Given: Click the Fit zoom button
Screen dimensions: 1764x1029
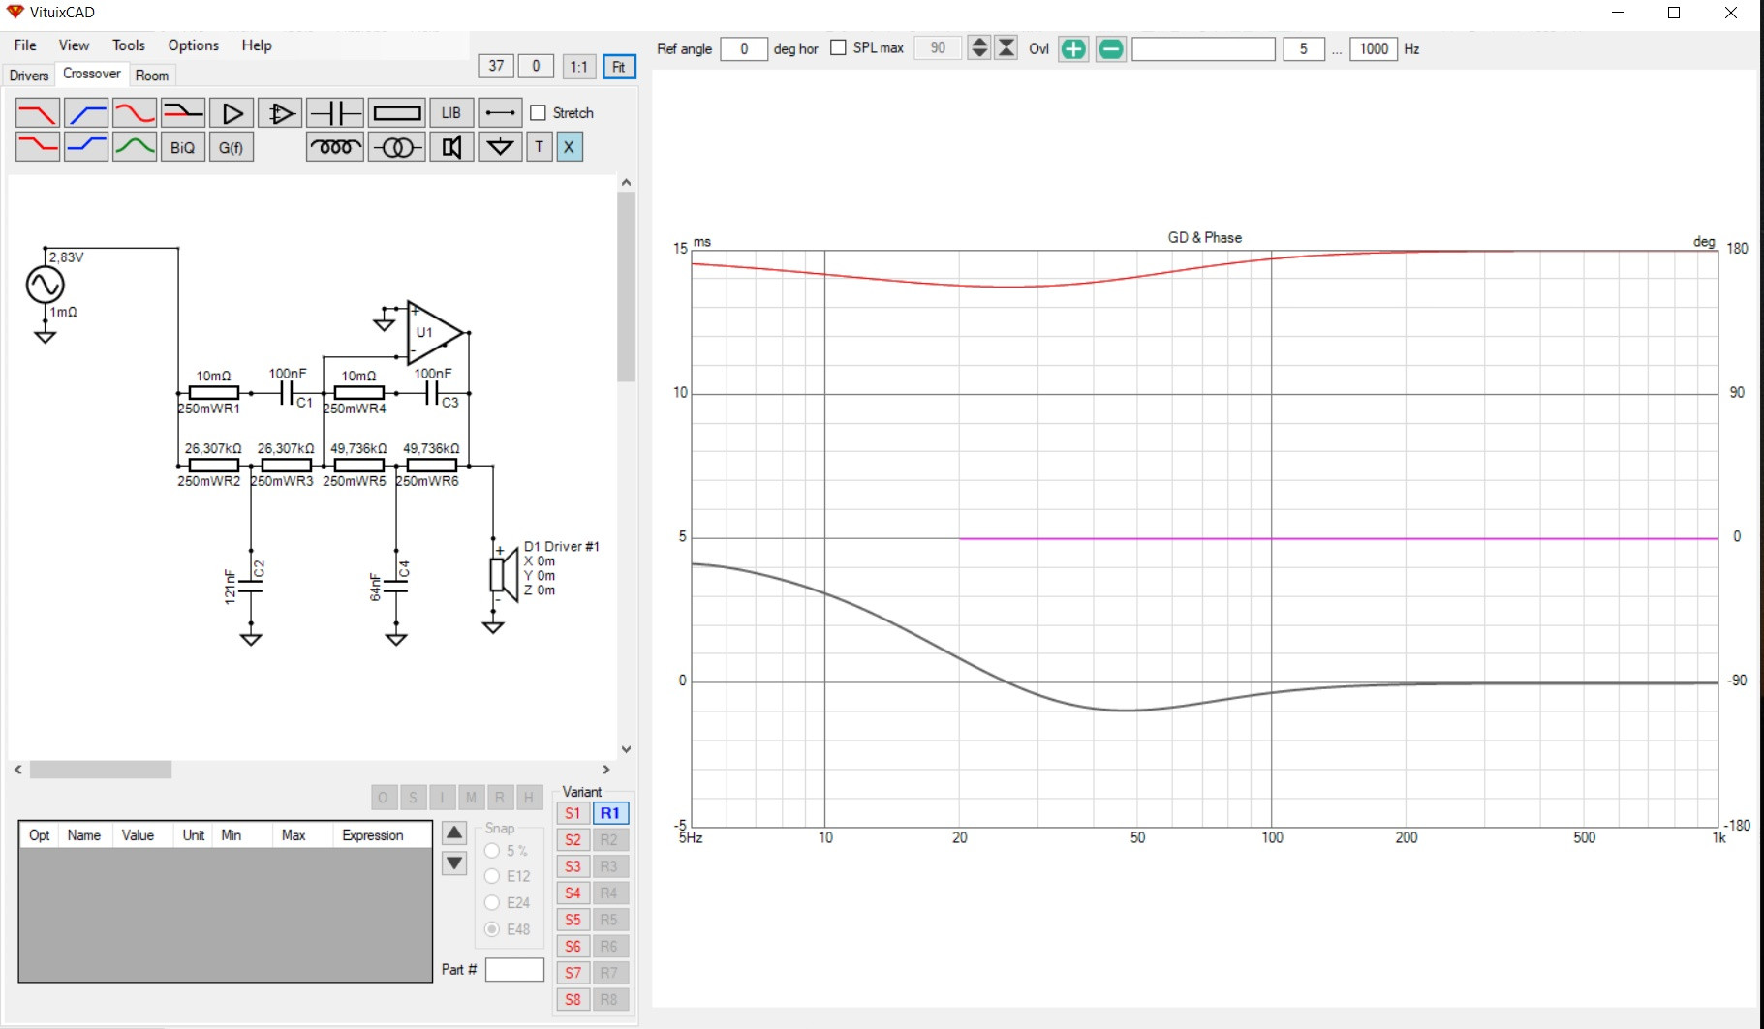Looking at the screenshot, I should point(618,67).
